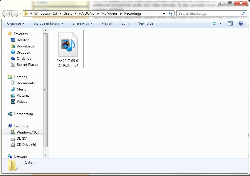
Task: Open the Organize menu
Action: point(16,23)
